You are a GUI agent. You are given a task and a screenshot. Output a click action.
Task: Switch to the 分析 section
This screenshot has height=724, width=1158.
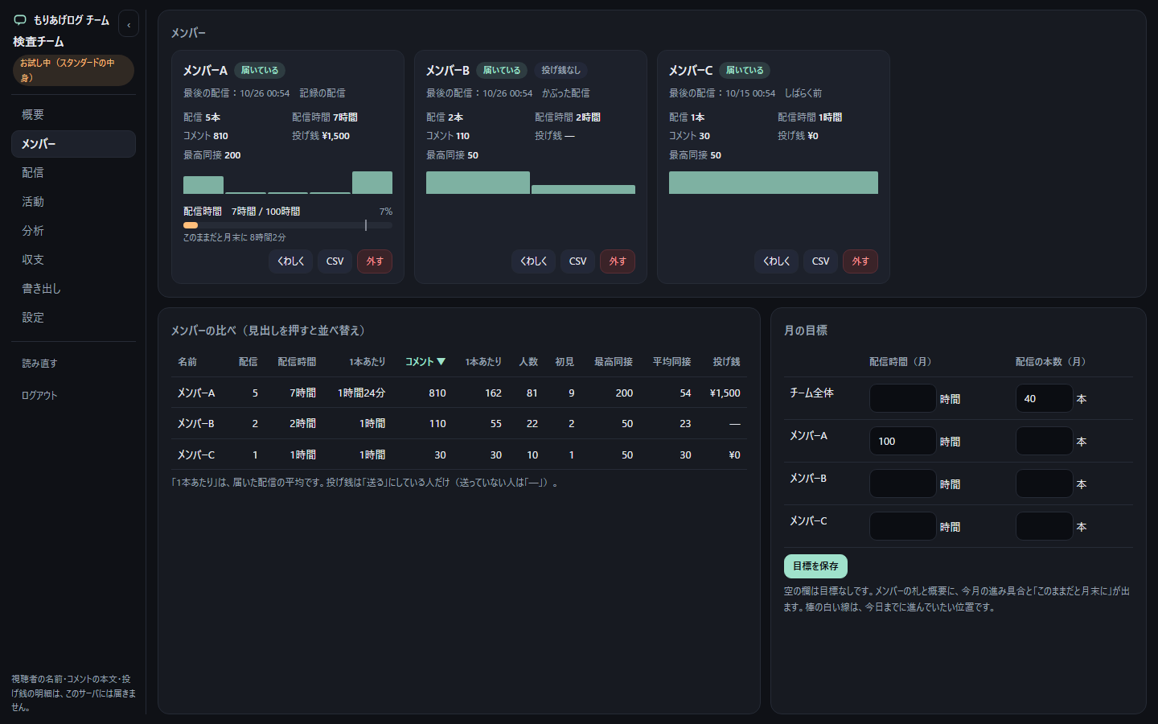coord(73,231)
